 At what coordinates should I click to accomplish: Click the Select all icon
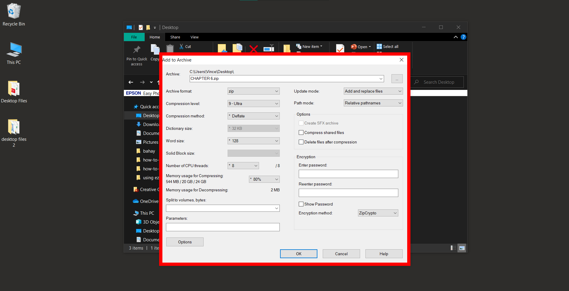coord(380,46)
